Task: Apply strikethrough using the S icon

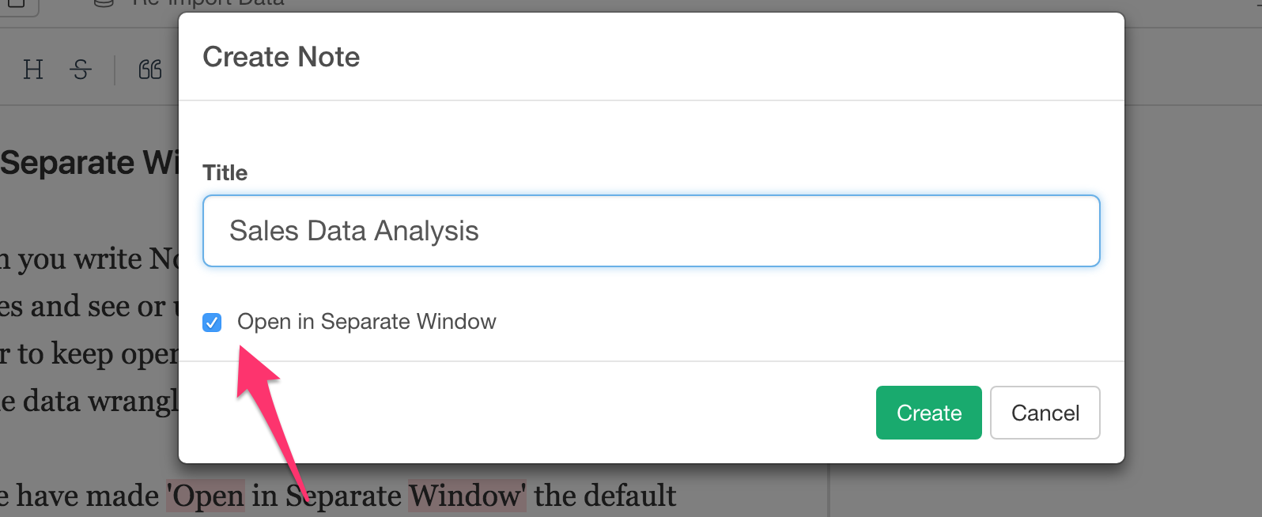Action: tap(81, 70)
